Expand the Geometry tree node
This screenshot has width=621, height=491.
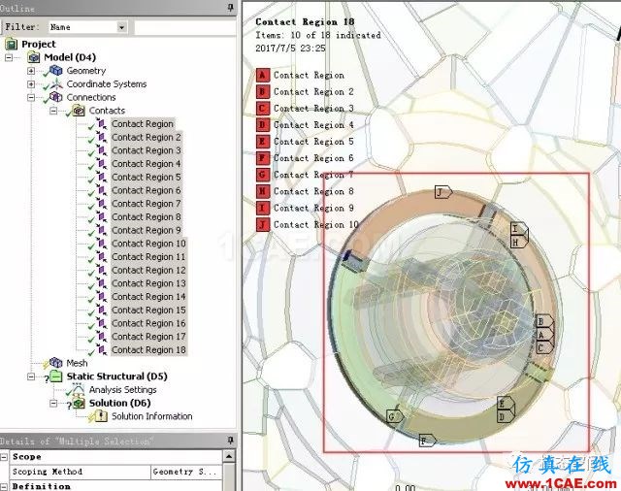[31, 71]
